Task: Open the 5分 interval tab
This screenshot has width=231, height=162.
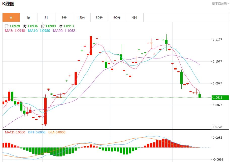Action: click(x=64, y=18)
